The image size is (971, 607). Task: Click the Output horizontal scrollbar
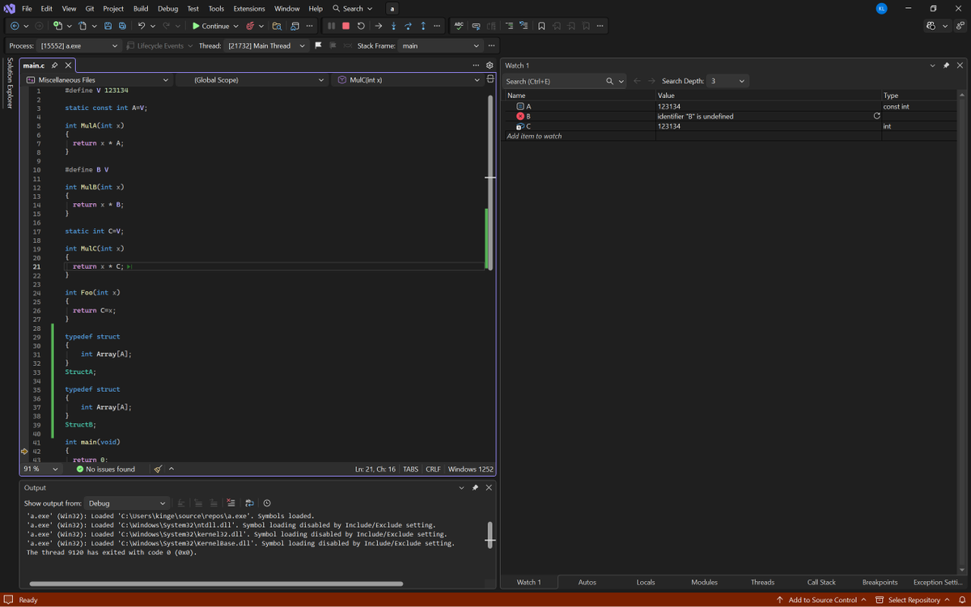(216, 583)
